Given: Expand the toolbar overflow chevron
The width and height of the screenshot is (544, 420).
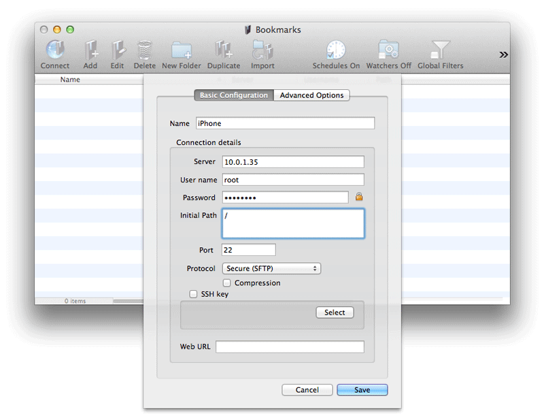Looking at the screenshot, I should click(x=503, y=54).
